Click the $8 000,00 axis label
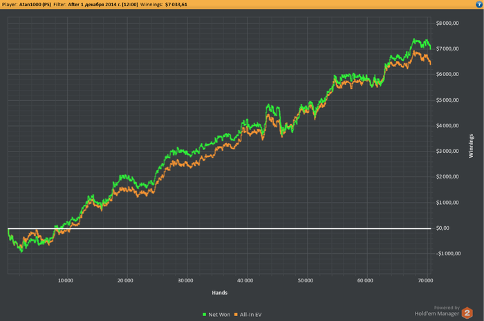This screenshot has height=321, width=484. (447, 23)
